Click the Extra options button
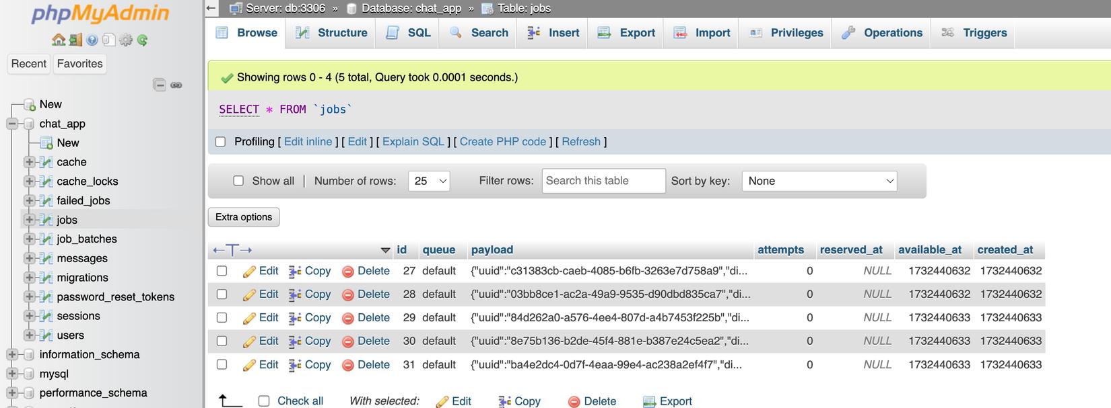 pyautogui.click(x=244, y=217)
